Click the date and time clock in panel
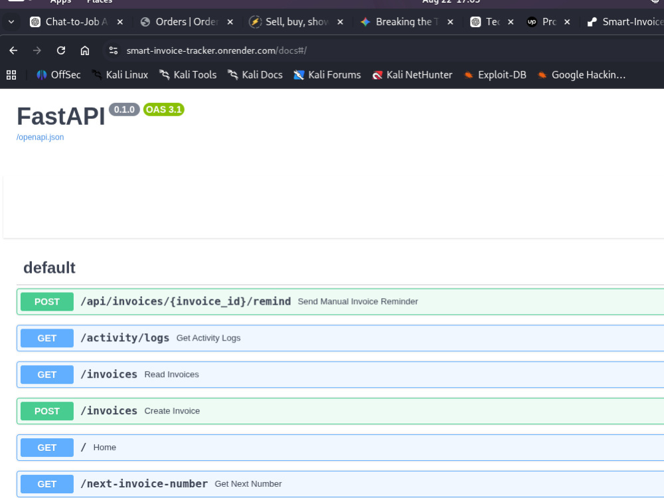The image size is (664, 498). point(451,2)
